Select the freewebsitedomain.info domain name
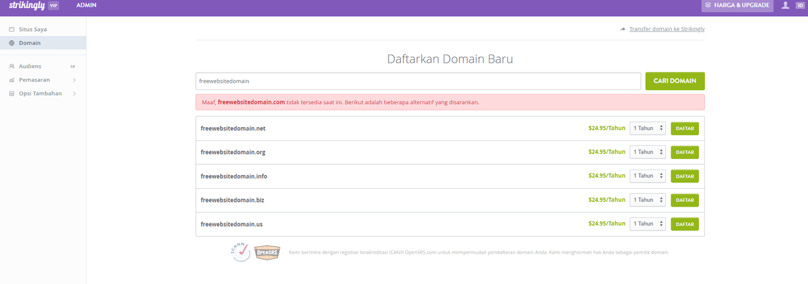This screenshot has height=284, width=808. click(x=234, y=176)
